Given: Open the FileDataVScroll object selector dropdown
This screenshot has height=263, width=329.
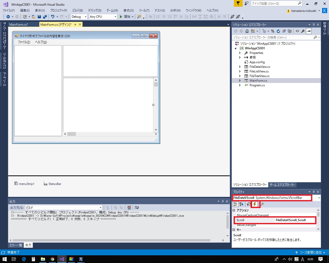Looking at the screenshot, I should coord(319,198).
